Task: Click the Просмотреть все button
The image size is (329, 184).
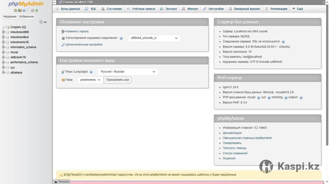Action: pyautogui.click(x=117, y=80)
